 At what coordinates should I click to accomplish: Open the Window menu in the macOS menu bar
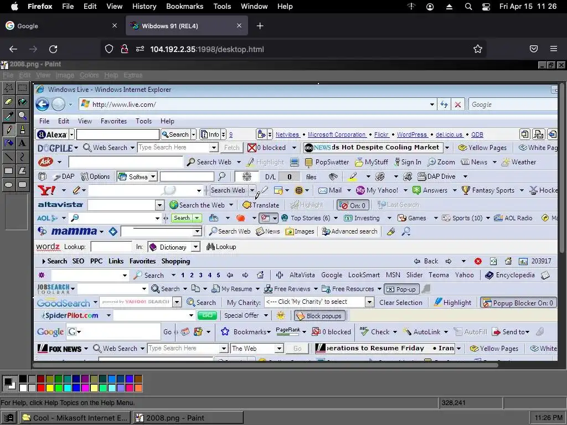point(254,7)
